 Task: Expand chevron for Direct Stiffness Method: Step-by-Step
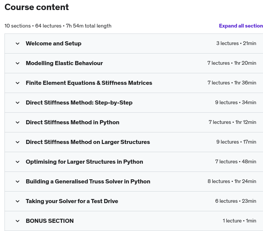click(18, 103)
